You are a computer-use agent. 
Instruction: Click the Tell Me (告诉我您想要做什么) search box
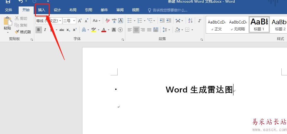click(168, 10)
